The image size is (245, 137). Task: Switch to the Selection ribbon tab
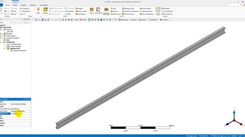click(x=33, y=5)
